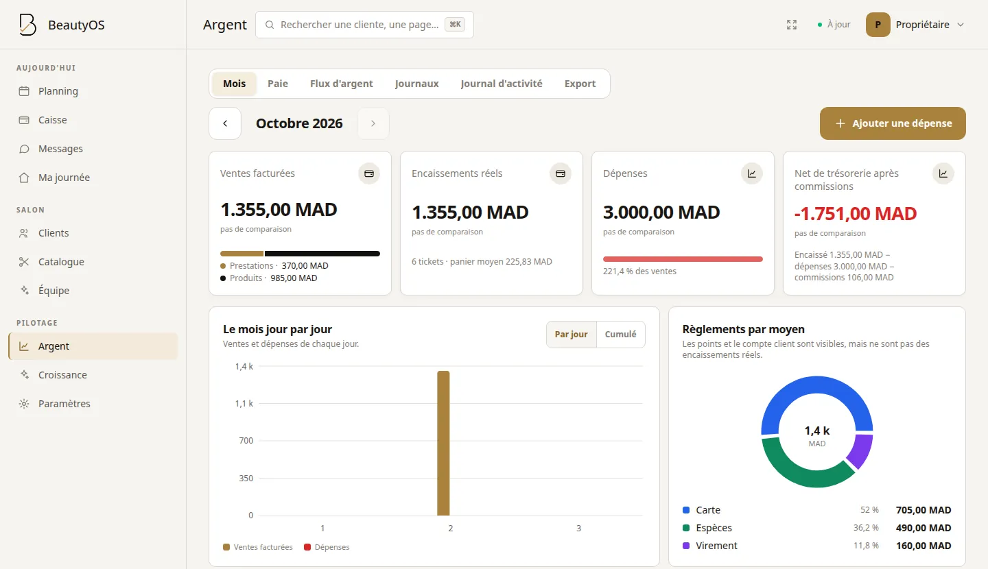Image resolution: width=988 pixels, height=569 pixels.
Task: Click the Paramètres gear icon
Action: point(24,404)
